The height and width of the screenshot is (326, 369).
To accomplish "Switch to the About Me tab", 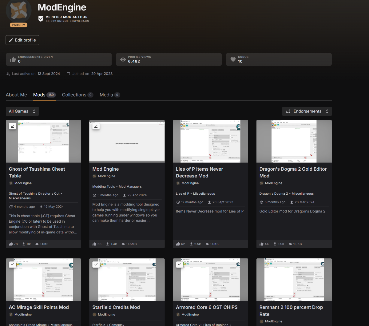I will (x=16, y=95).
